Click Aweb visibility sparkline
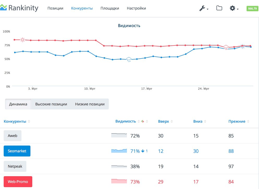 [119, 135]
